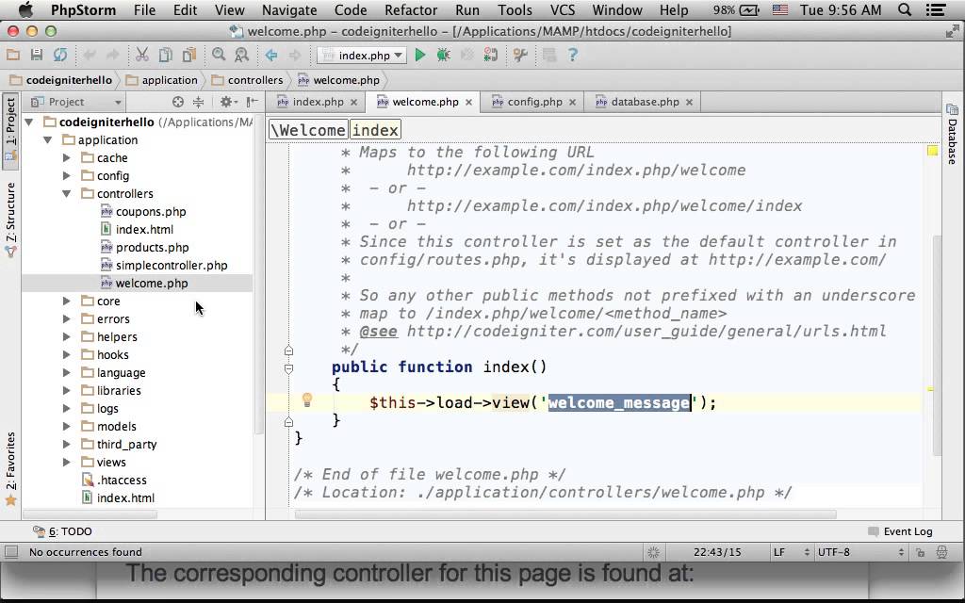Click the Find magnifier icon
Screen dimensions: 965x603
(x=218, y=56)
